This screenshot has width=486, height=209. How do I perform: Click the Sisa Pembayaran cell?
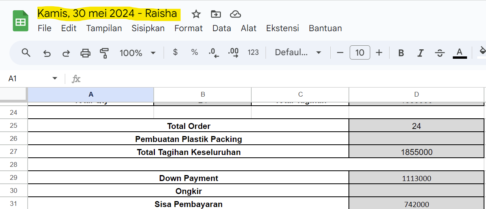tap(188, 203)
